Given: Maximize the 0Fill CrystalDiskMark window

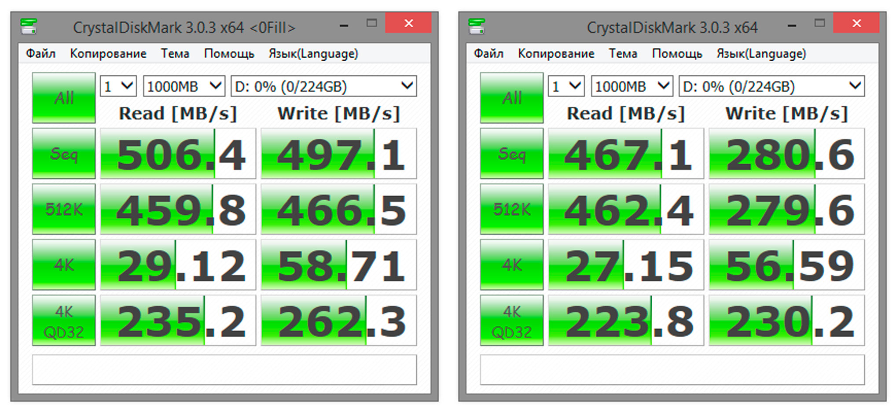Looking at the screenshot, I should coord(372,23).
